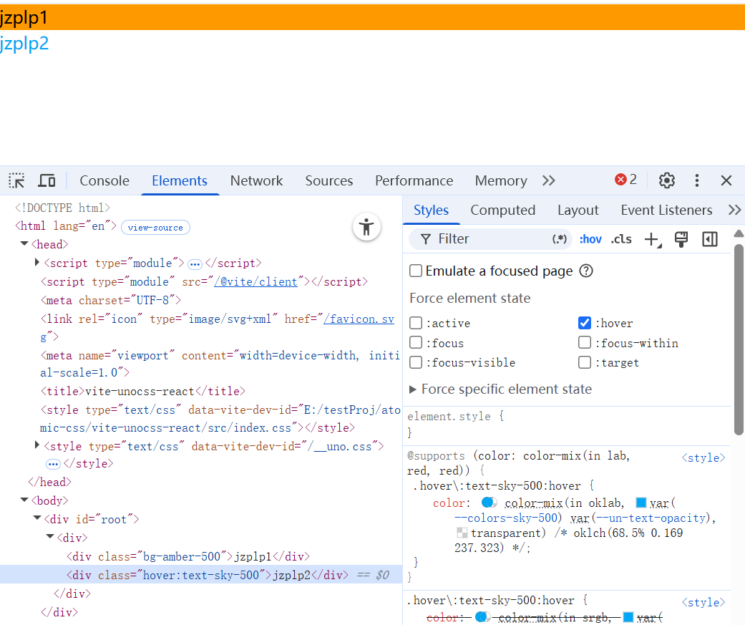
Task: Open the DevTools three-dot menu
Action: (x=696, y=180)
